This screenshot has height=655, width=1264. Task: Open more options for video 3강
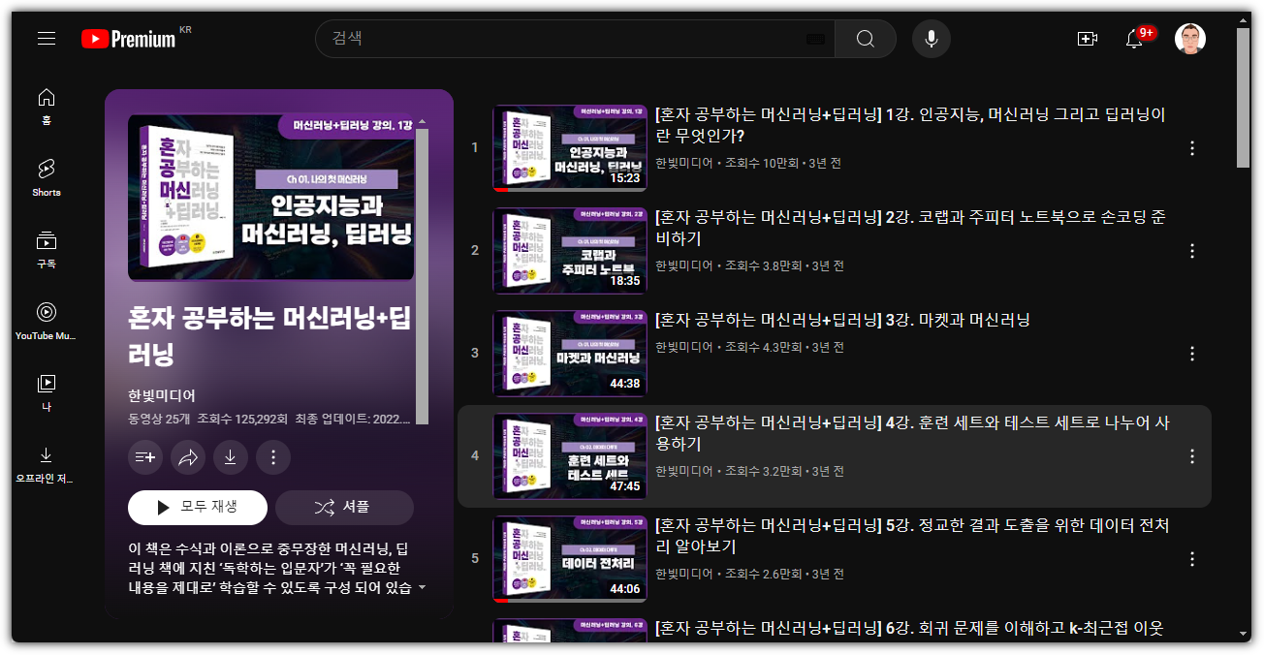tap(1192, 354)
